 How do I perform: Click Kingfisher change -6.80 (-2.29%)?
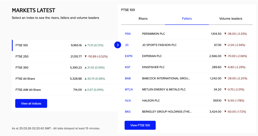235,67
